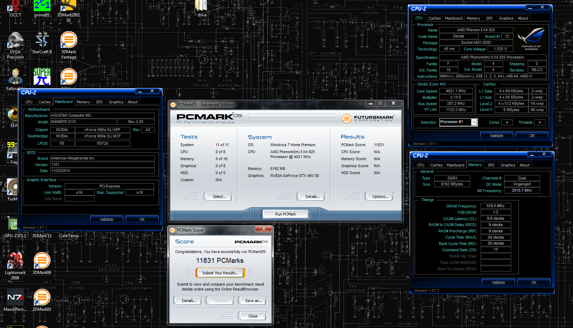The image size is (573, 328).
Task: Click Close button in PCMark Score window
Action: point(253,316)
